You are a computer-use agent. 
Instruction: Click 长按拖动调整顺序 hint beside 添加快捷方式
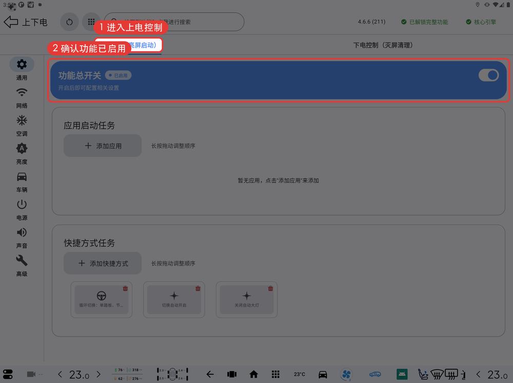173,264
